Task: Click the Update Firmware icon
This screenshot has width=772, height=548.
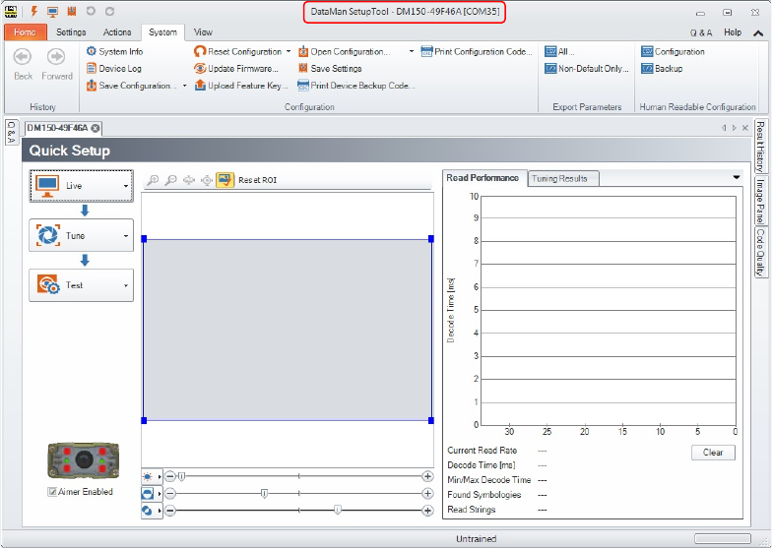Action: coord(200,69)
